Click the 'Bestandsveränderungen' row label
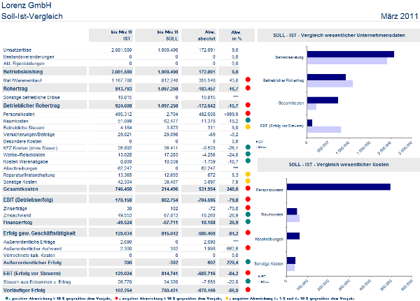 coord(29,57)
